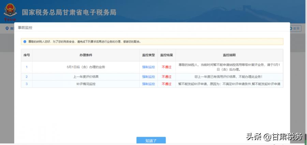This screenshot has height=145, width=307.
Task: Select the 监控类型 column header
Action: pos(148,55)
